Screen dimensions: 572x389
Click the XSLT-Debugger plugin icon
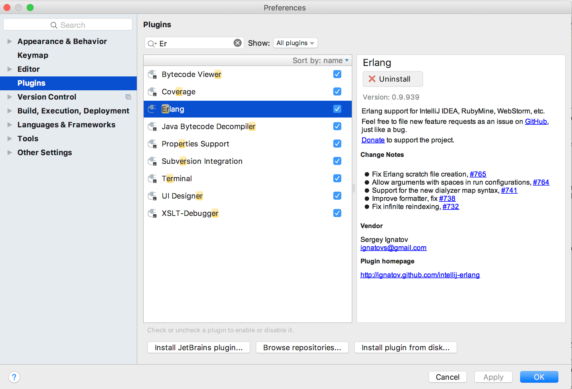click(152, 214)
